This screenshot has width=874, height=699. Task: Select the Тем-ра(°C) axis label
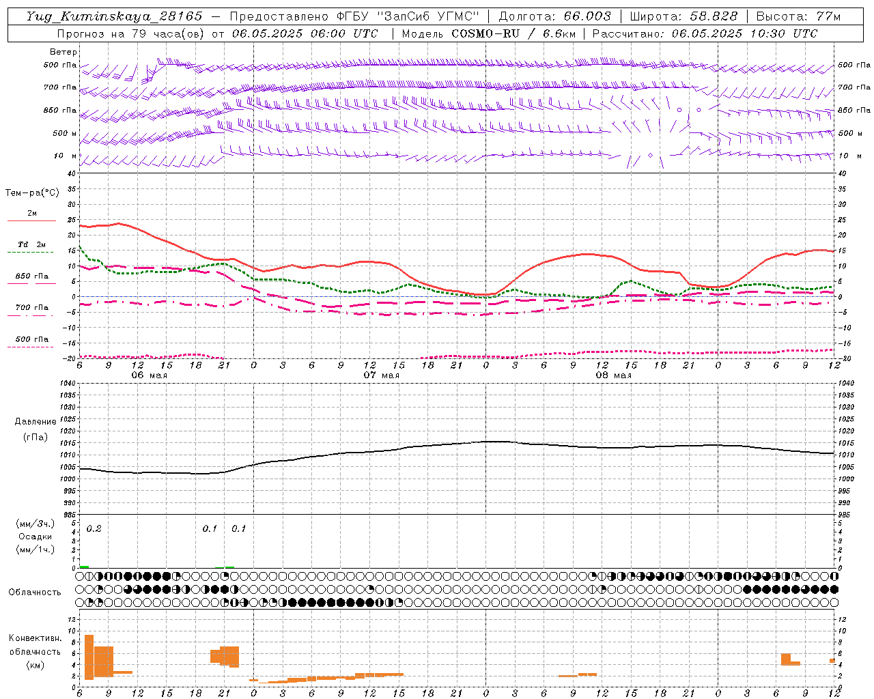(x=32, y=193)
